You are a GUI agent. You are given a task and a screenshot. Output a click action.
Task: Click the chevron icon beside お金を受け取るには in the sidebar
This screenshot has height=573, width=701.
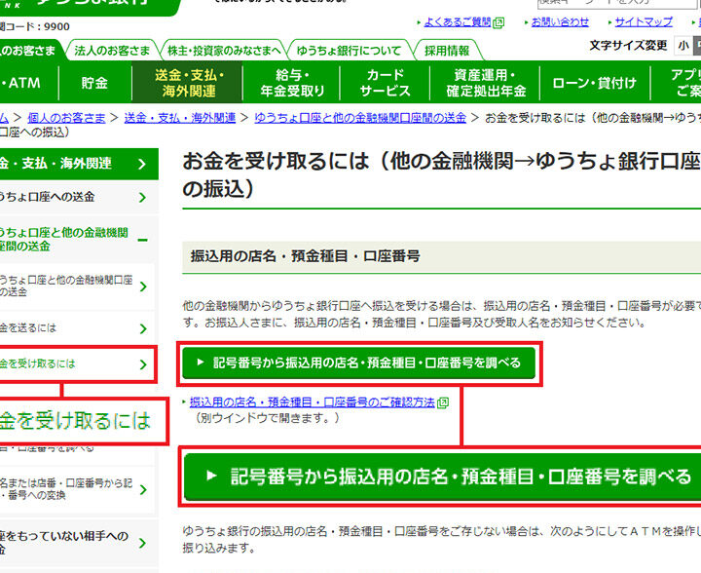tap(143, 364)
